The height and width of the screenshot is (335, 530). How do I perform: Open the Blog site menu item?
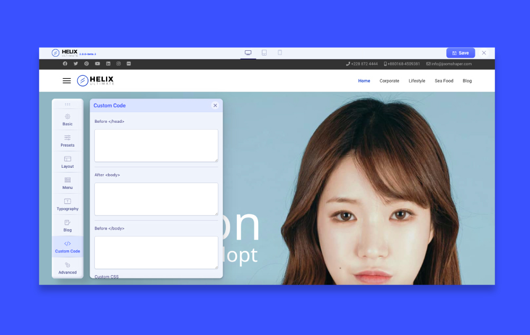(467, 81)
